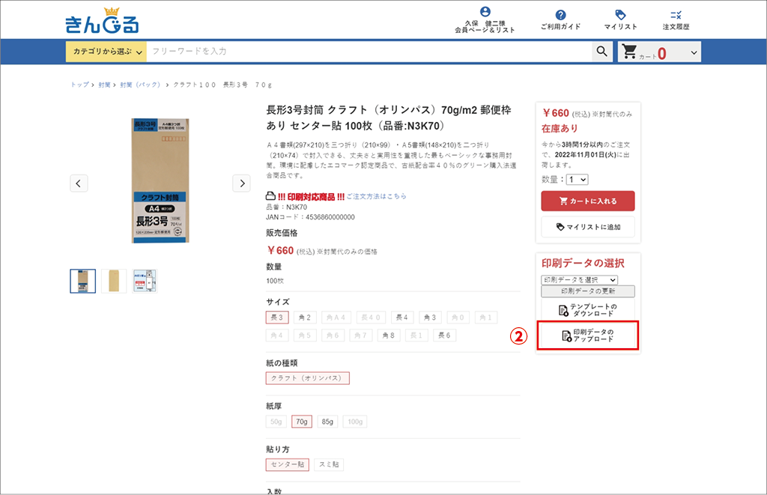
Task: Go to 封筒 breadcrumb link
Action: [104, 85]
